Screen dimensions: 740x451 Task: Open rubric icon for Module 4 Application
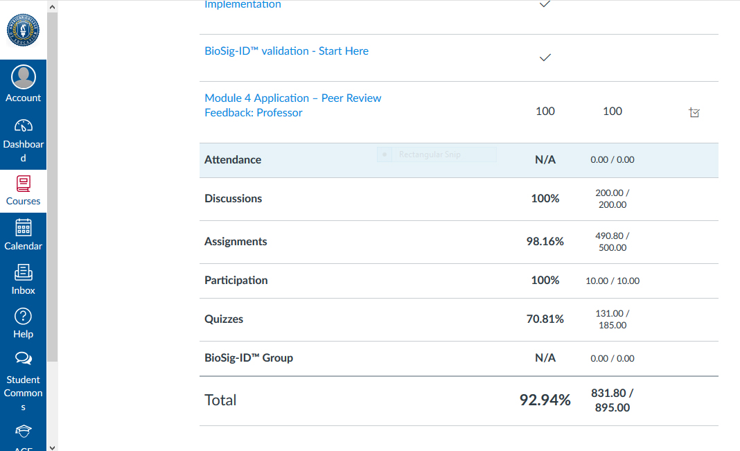pyautogui.click(x=694, y=112)
